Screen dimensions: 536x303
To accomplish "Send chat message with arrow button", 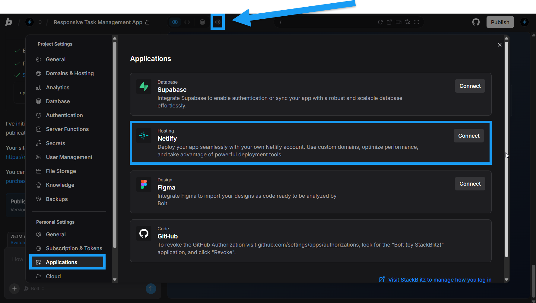I will tap(151, 289).
